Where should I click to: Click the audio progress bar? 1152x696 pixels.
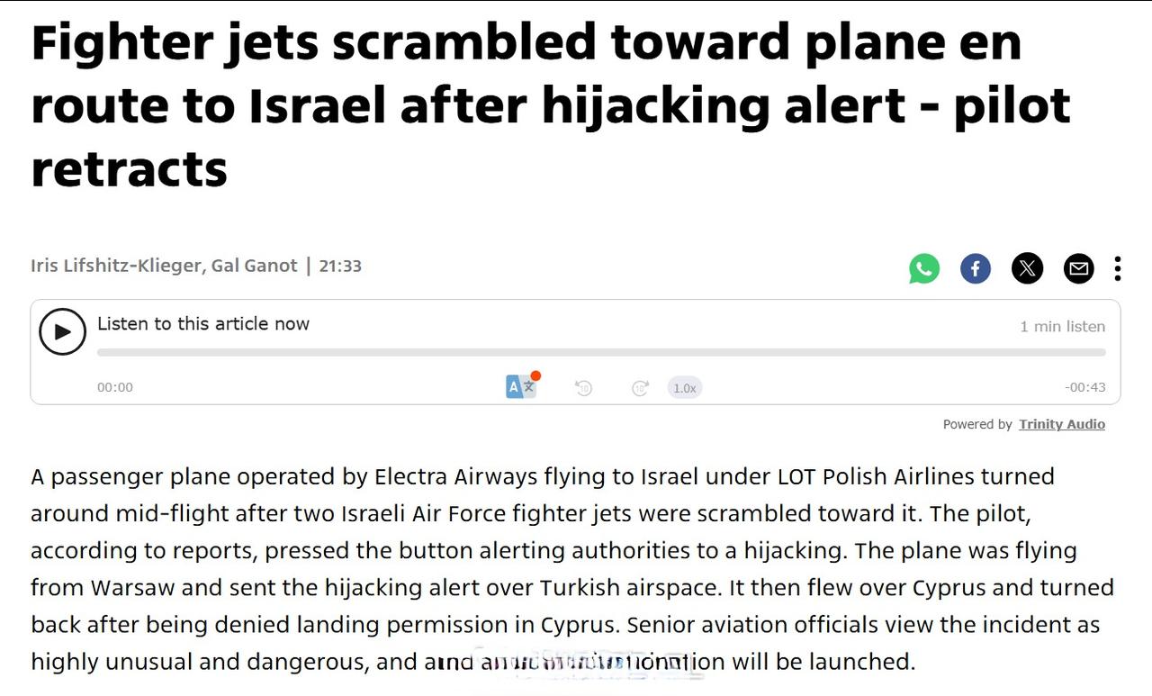pyautogui.click(x=601, y=352)
